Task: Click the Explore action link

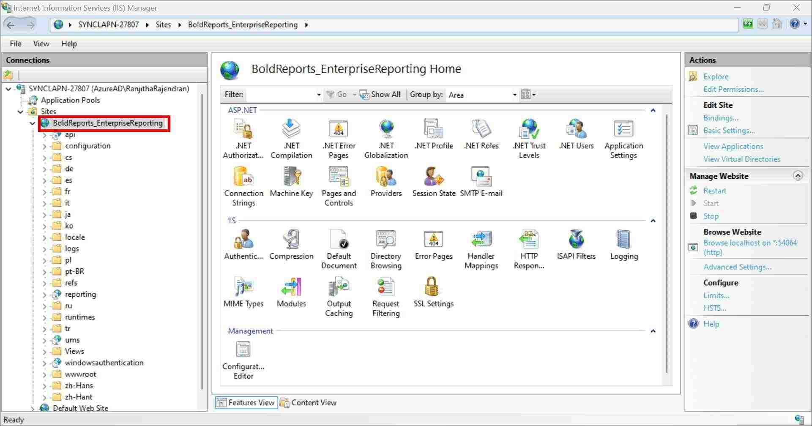Action: 716,76
